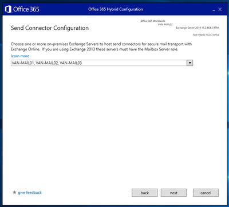Click the Exchange Server 2019 version text
229x207 pixels.
coord(198,28)
